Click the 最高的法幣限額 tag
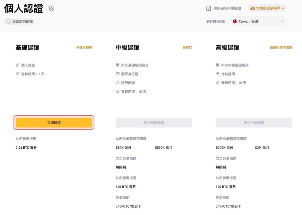302x215 pixels. pyautogui.click(x=281, y=47)
